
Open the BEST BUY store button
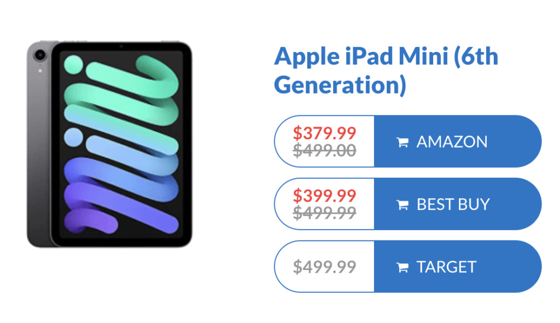point(458,204)
